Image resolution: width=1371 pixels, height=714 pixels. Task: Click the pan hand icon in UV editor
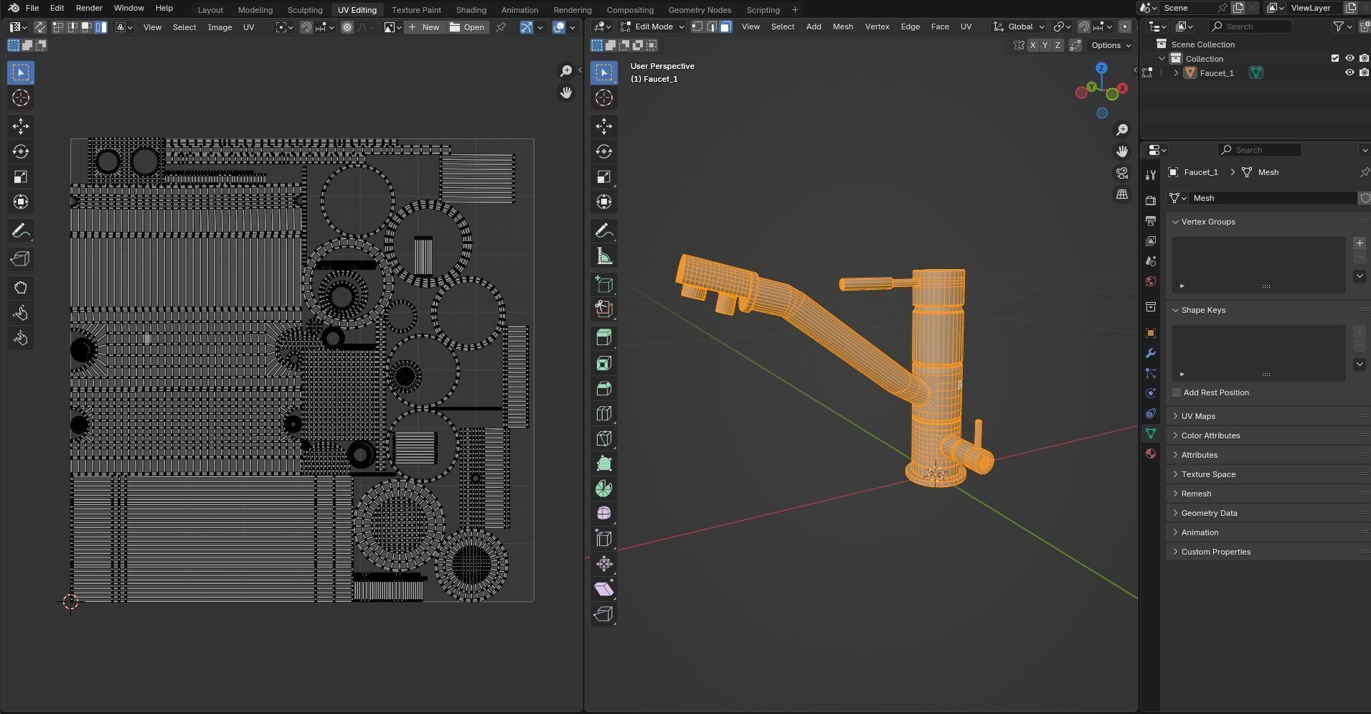coord(566,93)
